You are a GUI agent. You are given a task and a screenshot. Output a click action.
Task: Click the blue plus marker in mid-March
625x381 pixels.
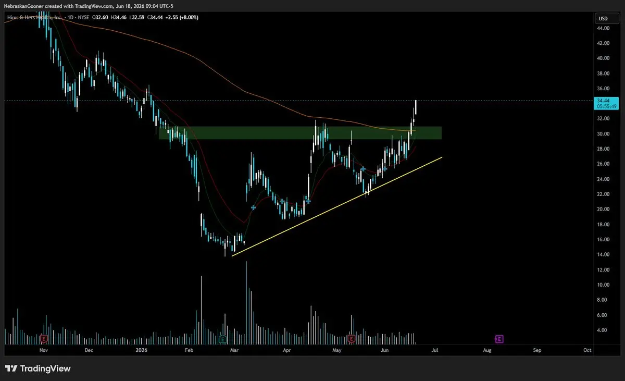click(x=254, y=207)
